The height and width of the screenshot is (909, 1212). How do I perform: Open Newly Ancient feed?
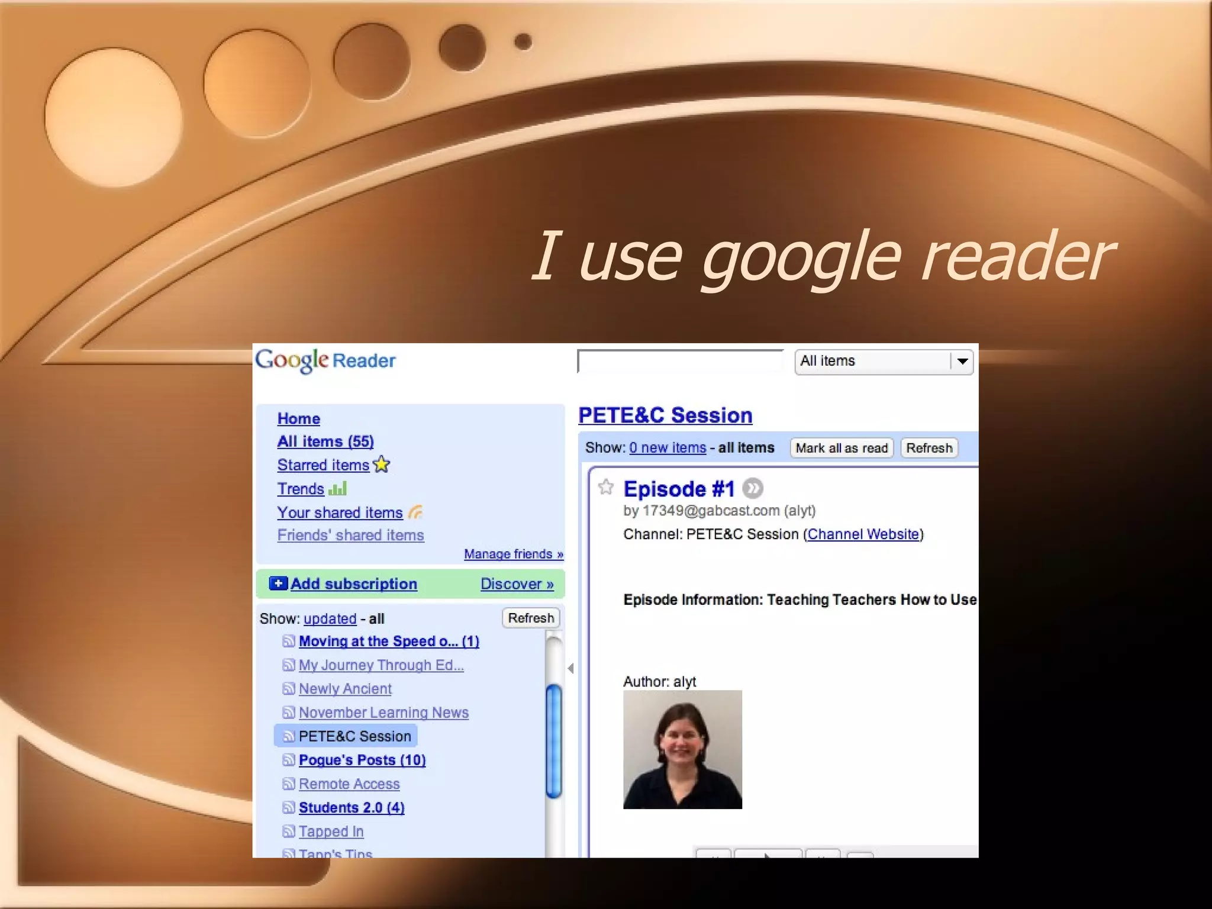click(x=345, y=688)
